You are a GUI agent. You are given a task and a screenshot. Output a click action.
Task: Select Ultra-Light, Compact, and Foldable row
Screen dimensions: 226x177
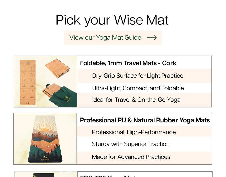pyautogui.click(x=138, y=88)
